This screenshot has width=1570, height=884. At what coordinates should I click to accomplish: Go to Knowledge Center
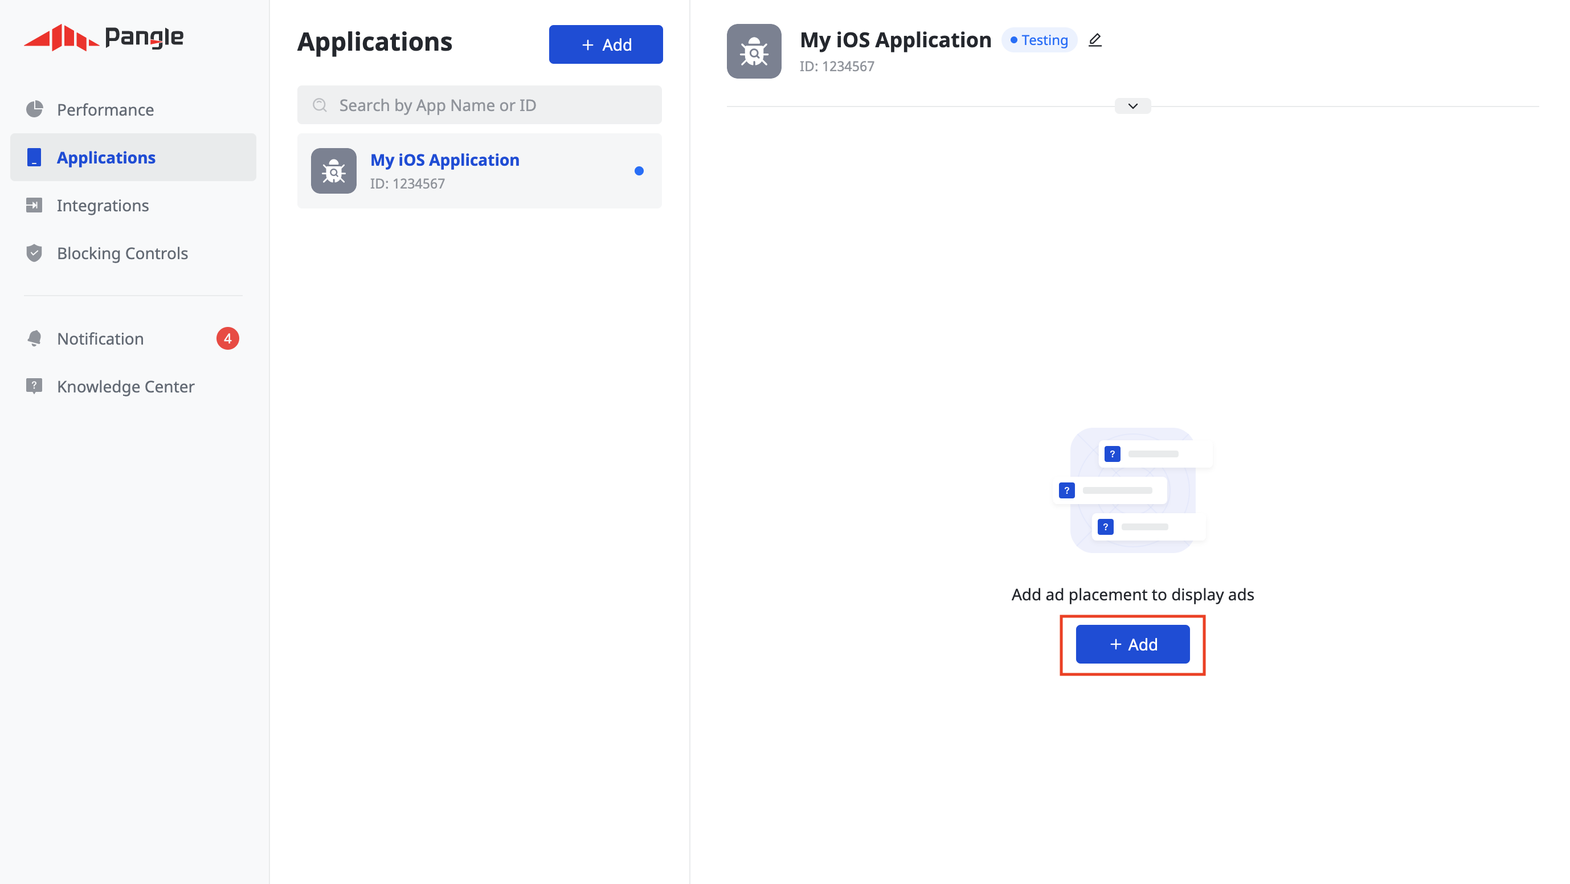(x=125, y=386)
